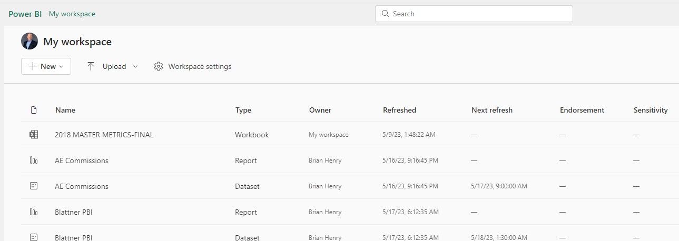The height and width of the screenshot is (241, 679).
Task: Click the Next refresh column header
Action: click(492, 110)
